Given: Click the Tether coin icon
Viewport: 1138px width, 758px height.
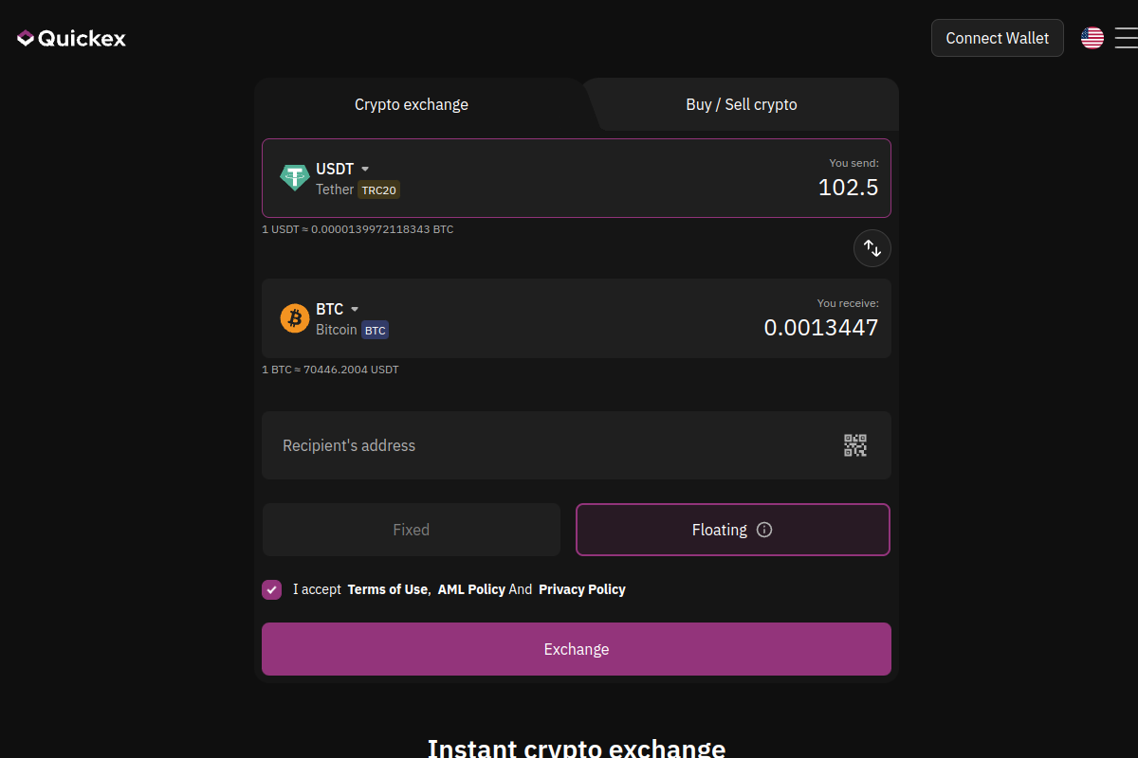Looking at the screenshot, I should tap(294, 177).
